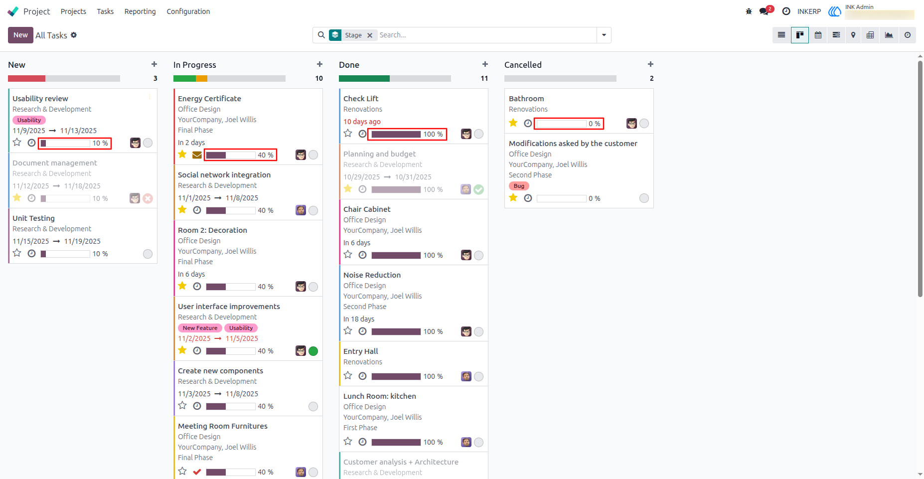The height and width of the screenshot is (479, 924).
Task: Open activity clock on Usability review card
Action: tap(31, 143)
